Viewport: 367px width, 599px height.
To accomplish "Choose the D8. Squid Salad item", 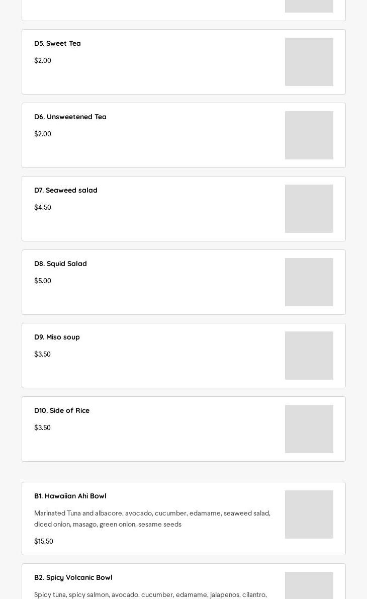I will tap(60, 264).
